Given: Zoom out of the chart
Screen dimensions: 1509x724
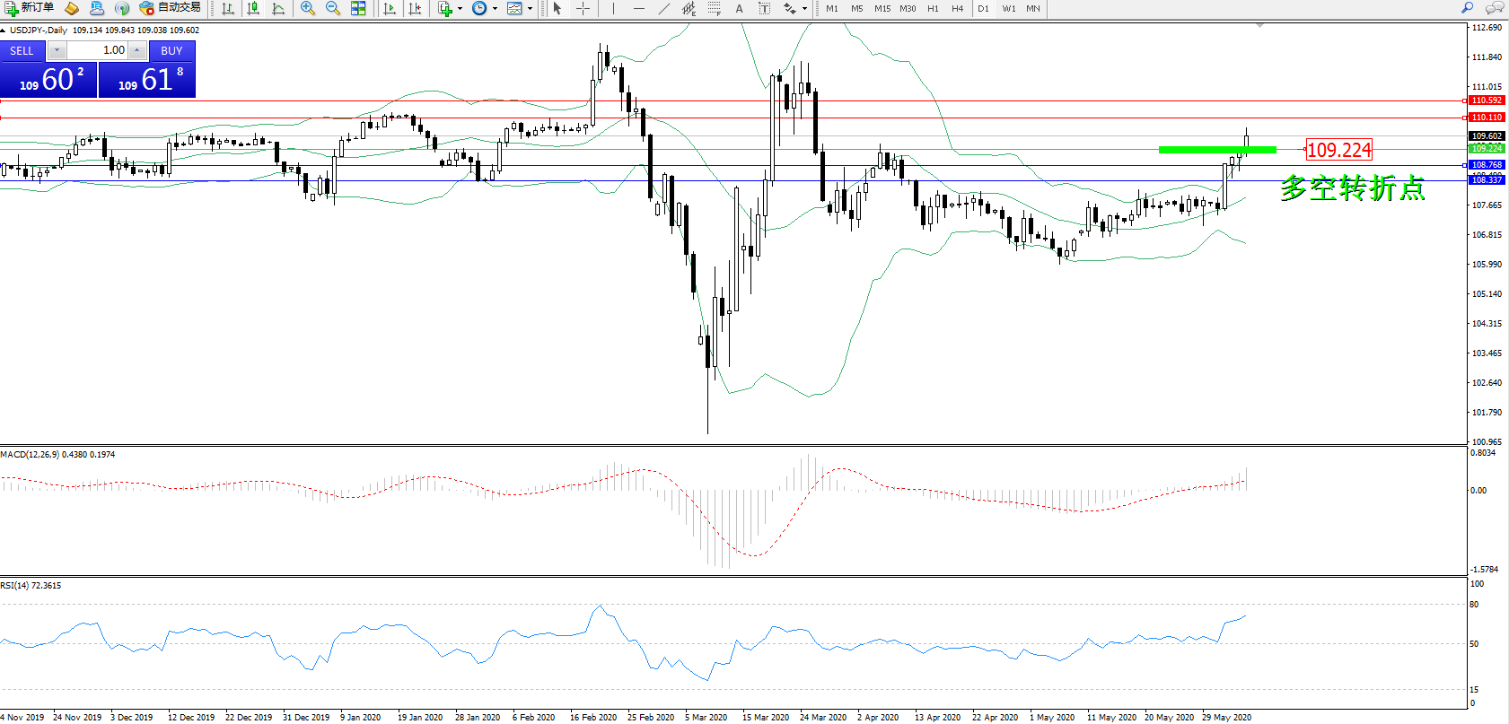Looking at the screenshot, I should pos(333,8).
